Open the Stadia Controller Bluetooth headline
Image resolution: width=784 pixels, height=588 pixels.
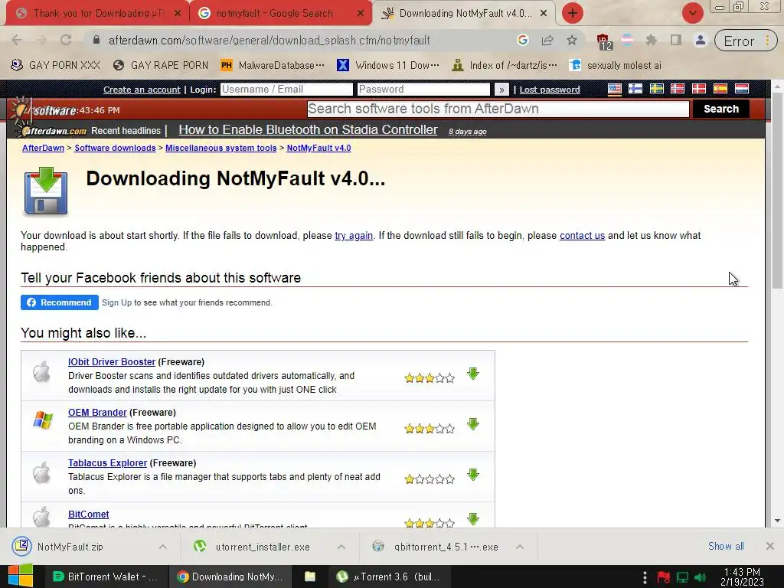pyautogui.click(x=308, y=129)
